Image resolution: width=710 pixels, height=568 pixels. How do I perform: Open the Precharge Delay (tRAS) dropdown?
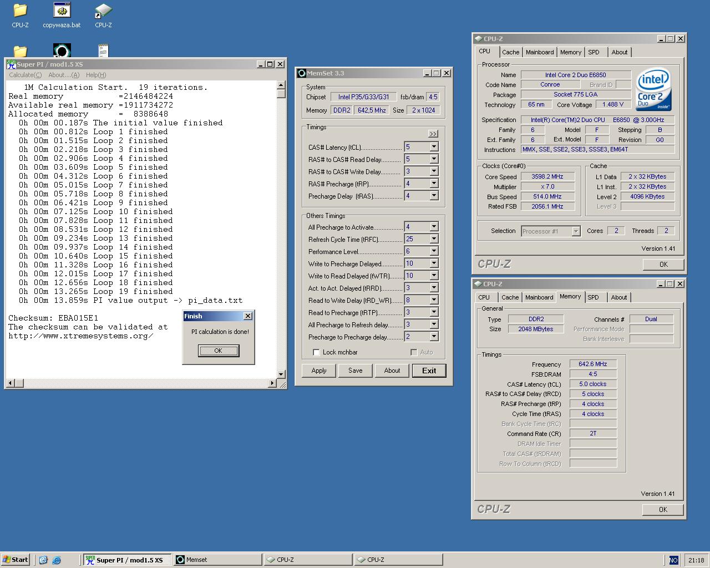pos(434,196)
